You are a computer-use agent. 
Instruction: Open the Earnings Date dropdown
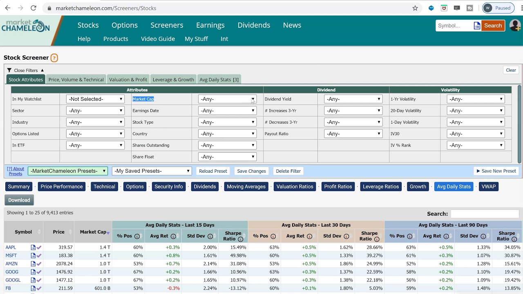click(x=227, y=111)
